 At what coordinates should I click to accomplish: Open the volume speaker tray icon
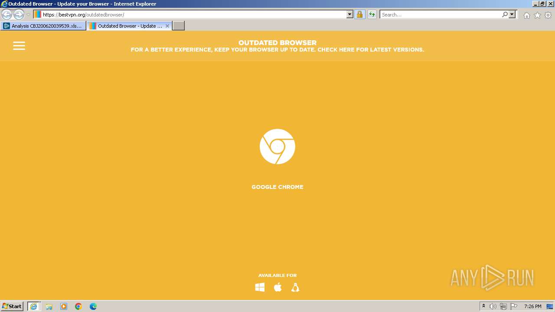pyautogui.click(x=493, y=306)
